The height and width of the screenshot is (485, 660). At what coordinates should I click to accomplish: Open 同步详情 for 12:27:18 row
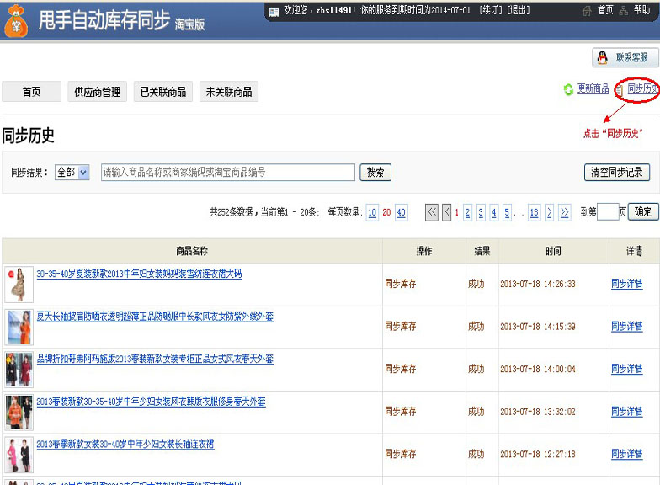coord(626,454)
